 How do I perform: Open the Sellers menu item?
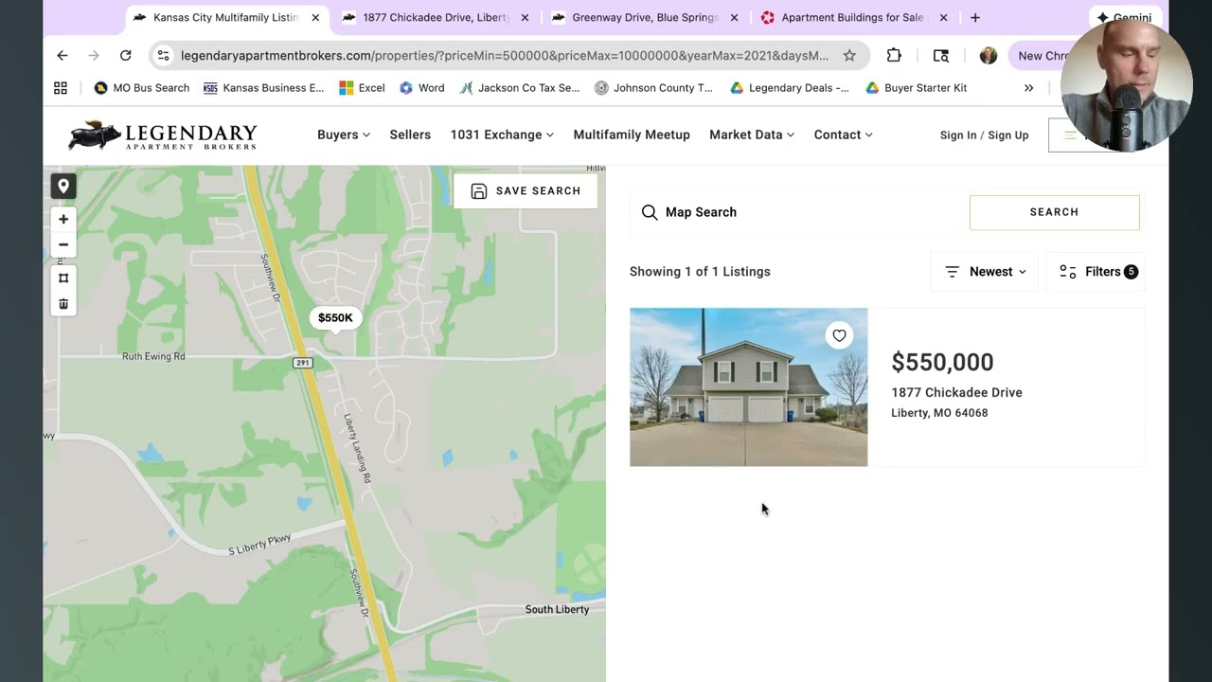point(410,135)
